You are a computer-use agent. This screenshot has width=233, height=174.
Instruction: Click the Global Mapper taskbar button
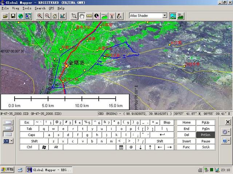(x=49, y=170)
